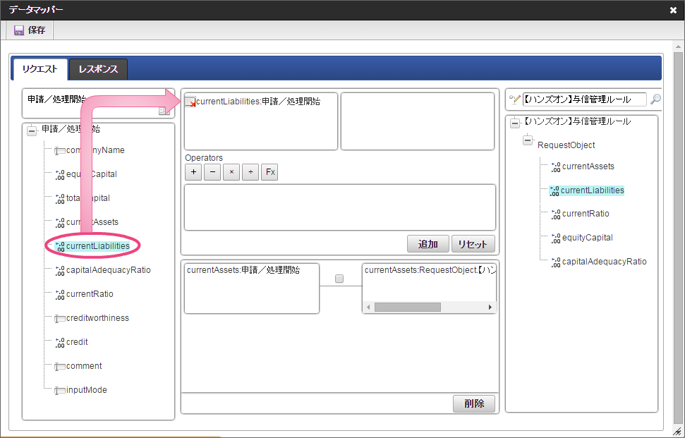Image resolution: width=685 pixels, height=438 pixels.
Task: Click the リセット reset button
Action: click(x=473, y=244)
